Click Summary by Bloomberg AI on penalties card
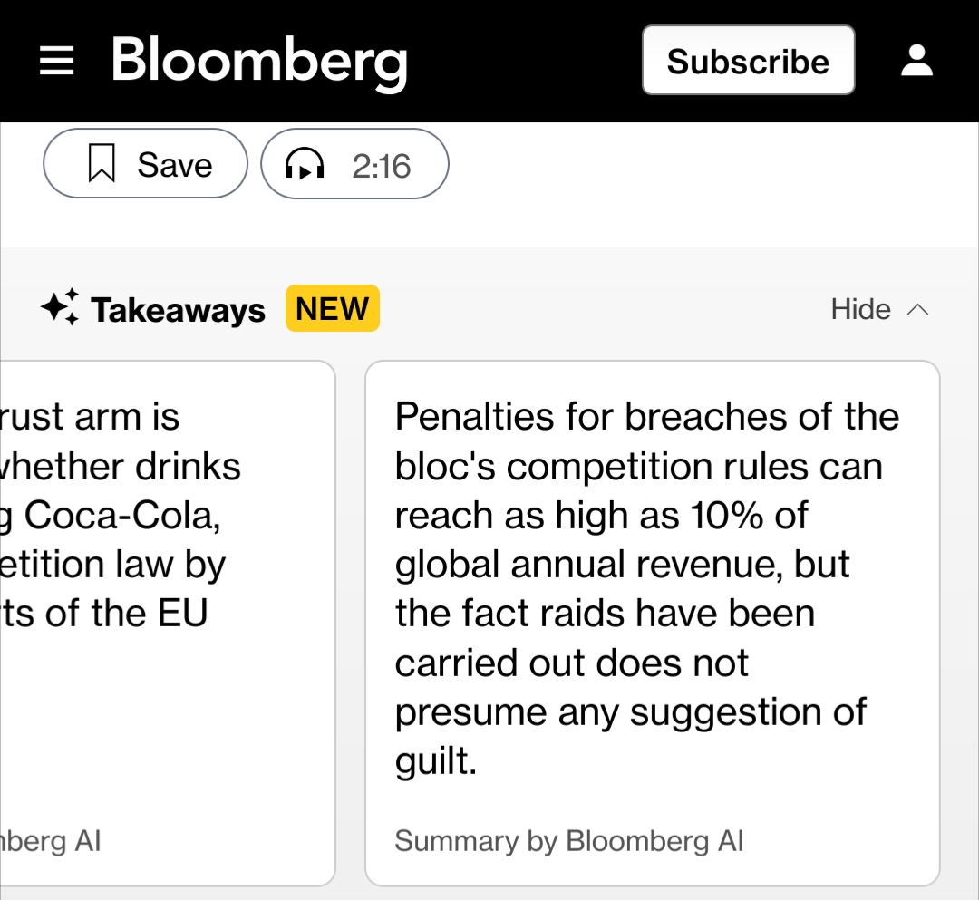This screenshot has height=900, width=979. [568, 841]
